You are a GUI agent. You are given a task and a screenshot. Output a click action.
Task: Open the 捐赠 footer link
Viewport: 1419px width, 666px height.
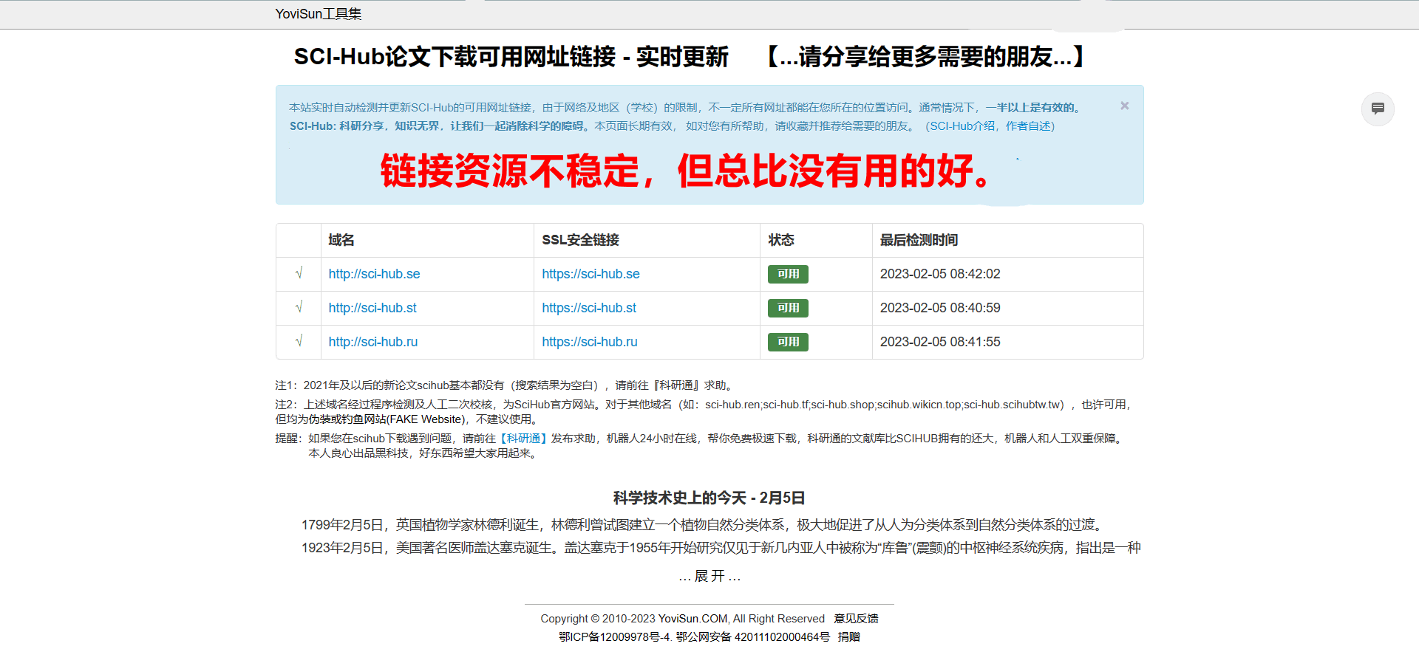pos(849,637)
